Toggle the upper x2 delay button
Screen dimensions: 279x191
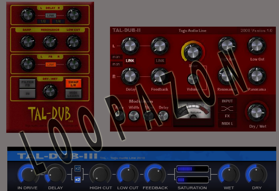(78, 168)
